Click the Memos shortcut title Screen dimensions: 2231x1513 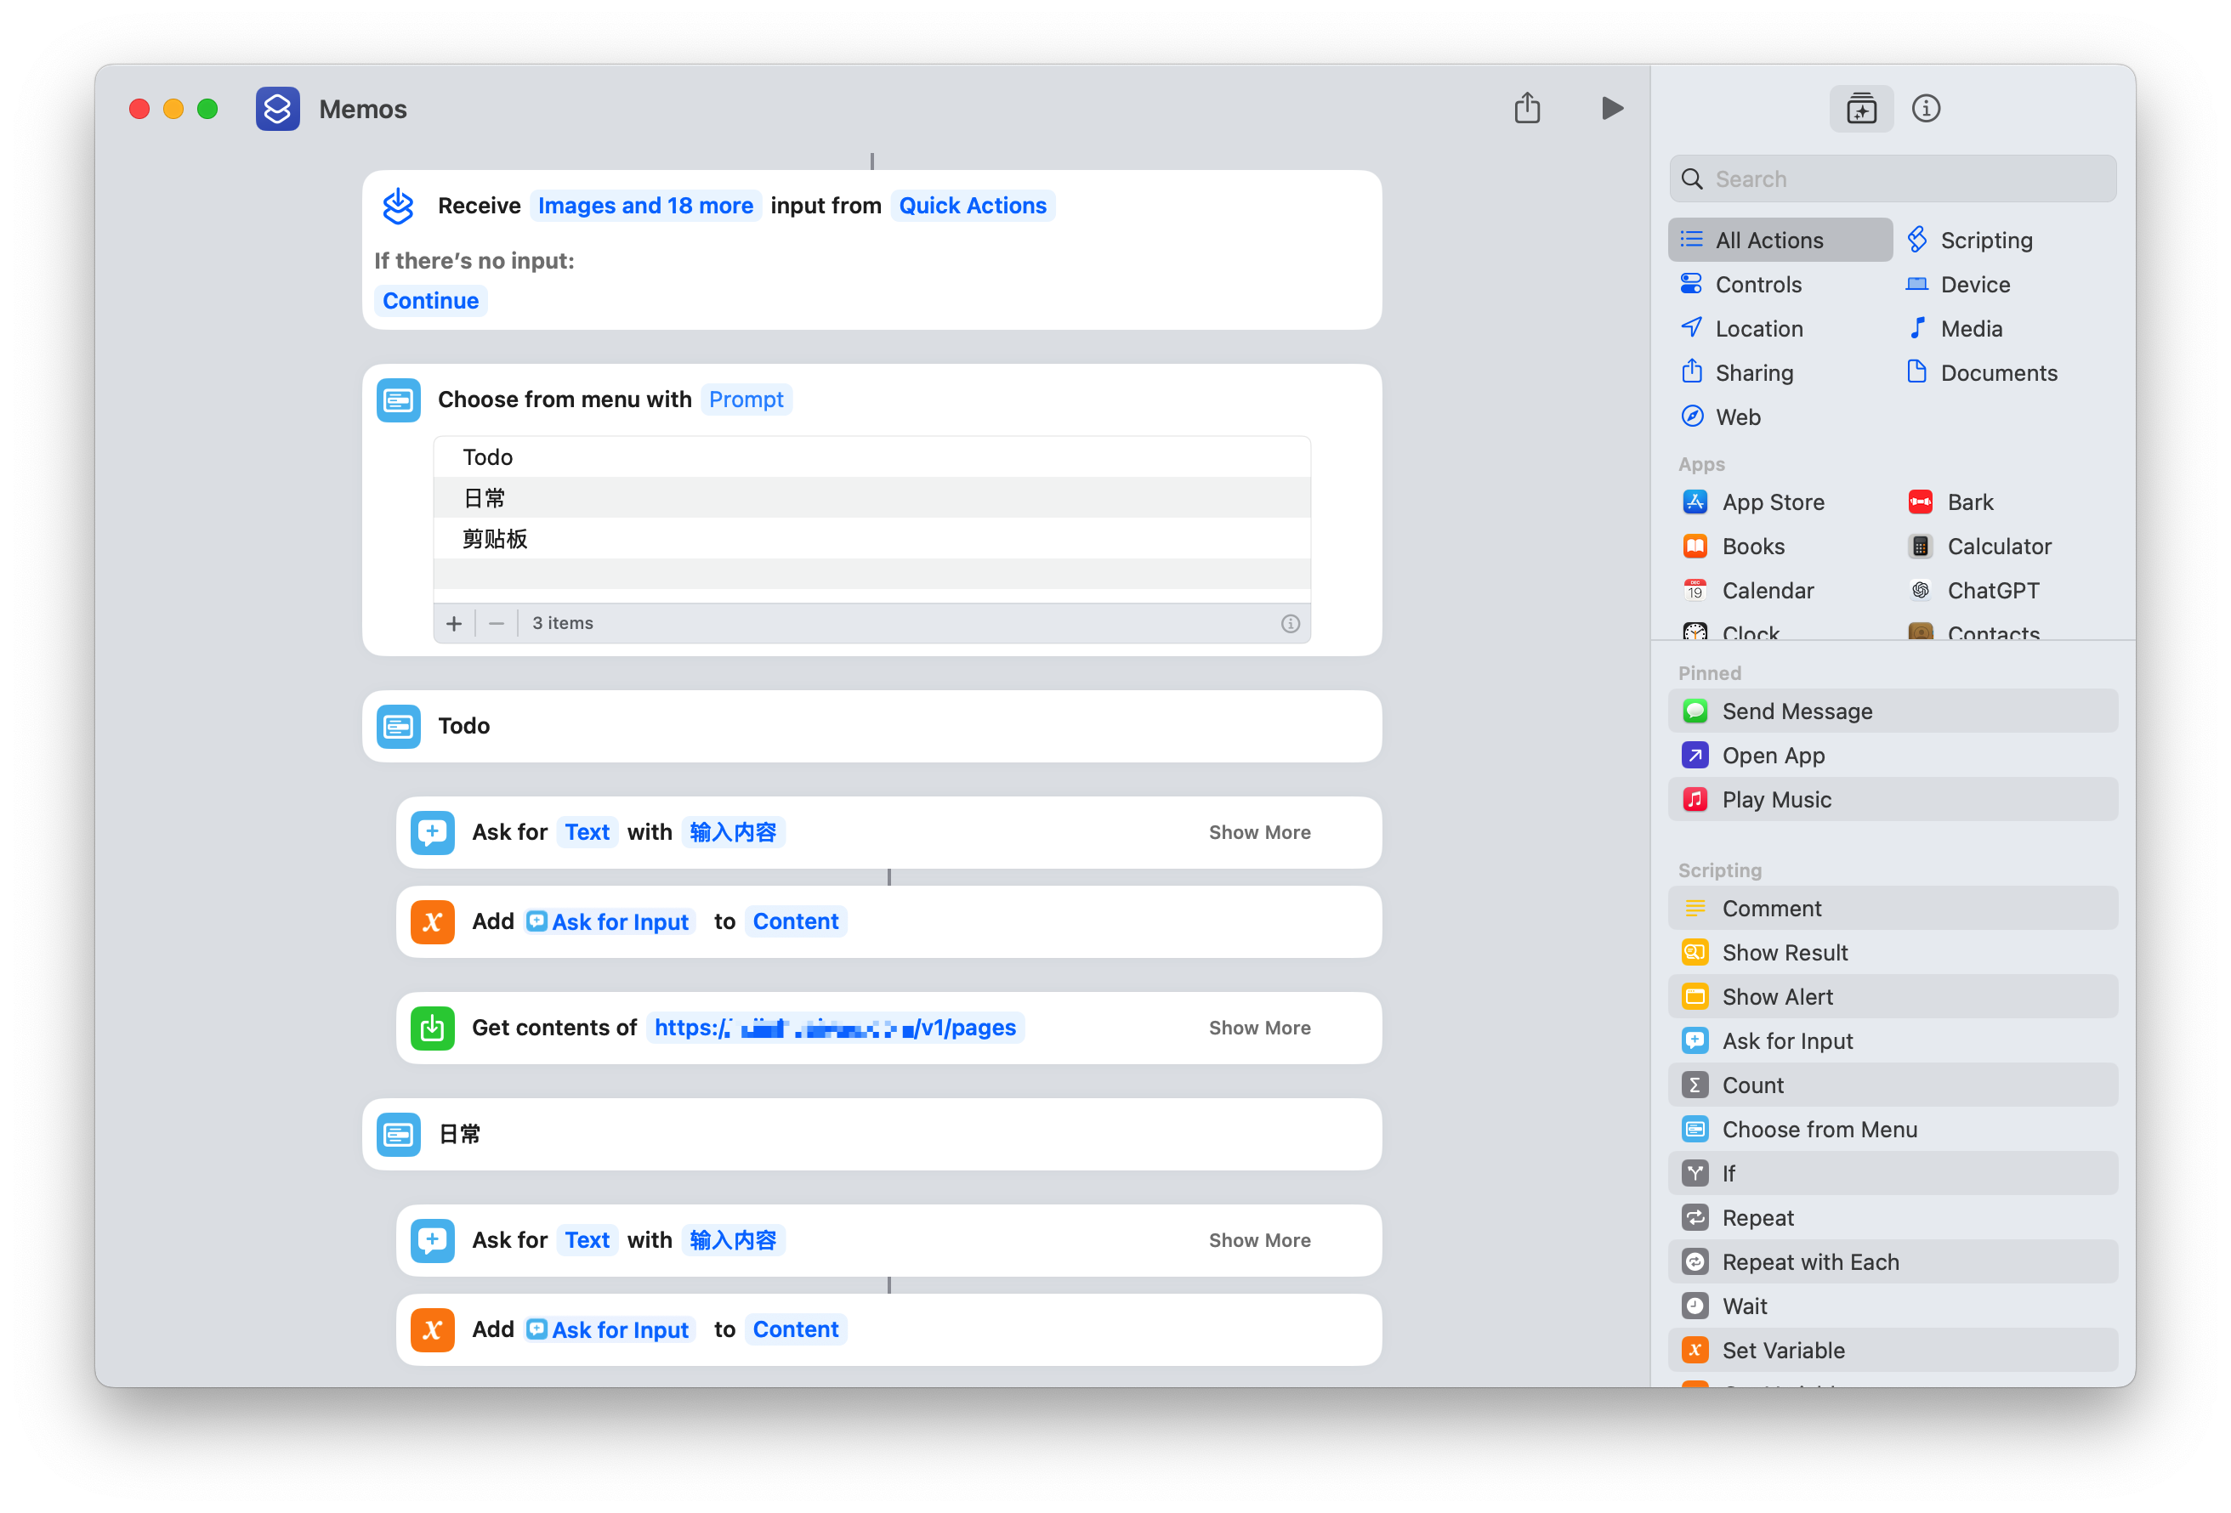pyautogui.click(x=362, y=110)
